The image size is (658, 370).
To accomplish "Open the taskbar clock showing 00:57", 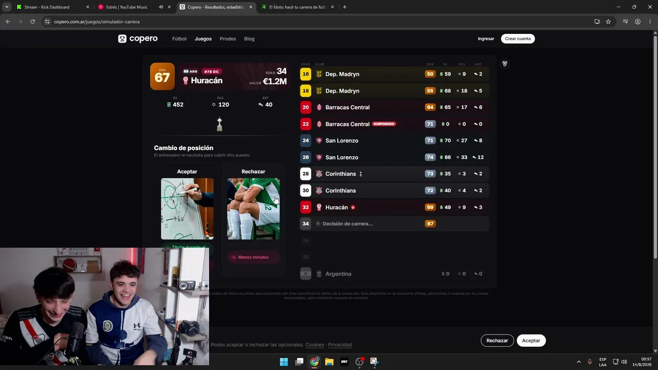I will click(x=642, y=362).
